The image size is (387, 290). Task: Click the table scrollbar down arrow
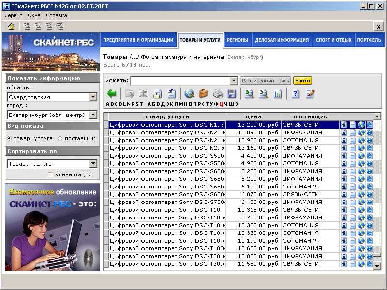tap(377, 265)
